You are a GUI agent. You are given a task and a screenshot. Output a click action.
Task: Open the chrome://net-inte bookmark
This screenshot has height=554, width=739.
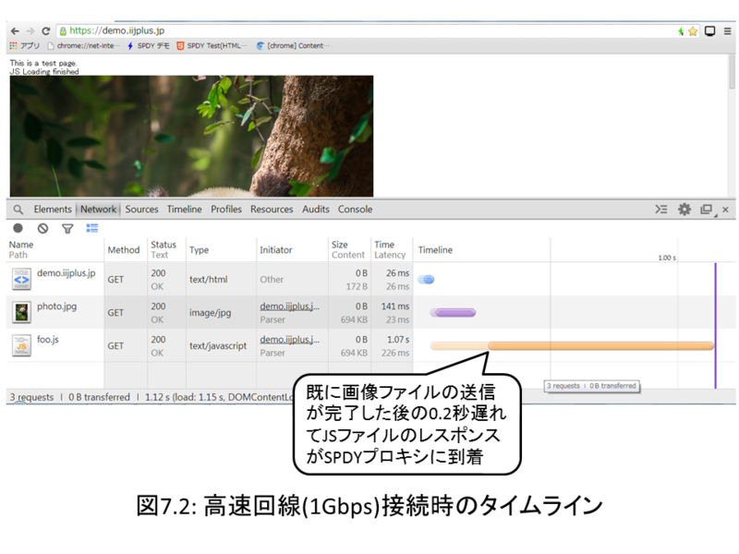pyautogui.click(x=83, y=45)
